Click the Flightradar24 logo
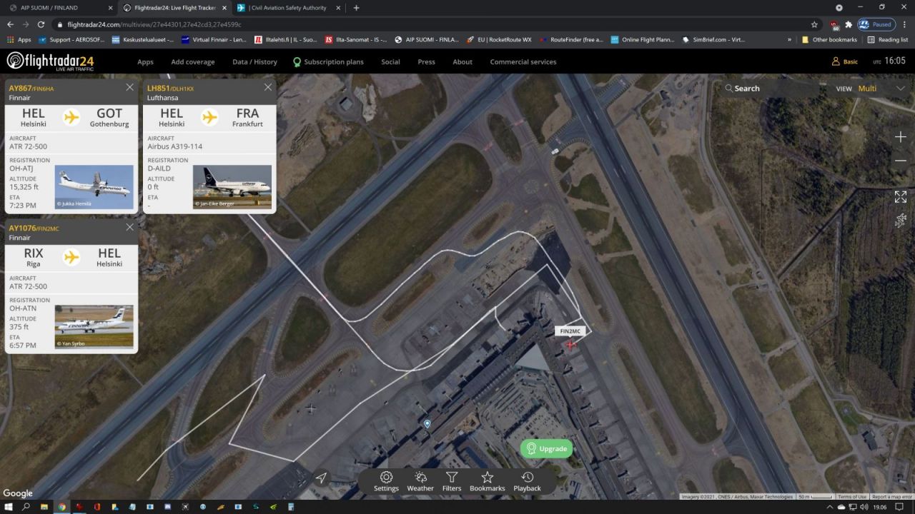915x514 pixels. pos(50,61)
